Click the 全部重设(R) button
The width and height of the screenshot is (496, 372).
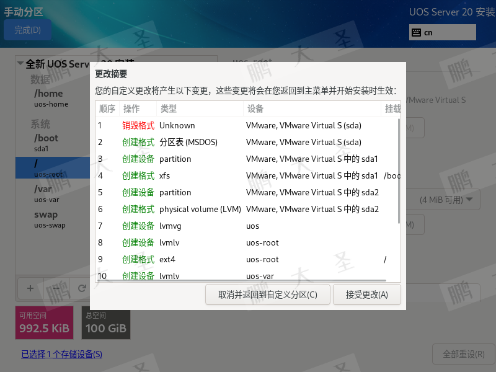pos(463,354)
